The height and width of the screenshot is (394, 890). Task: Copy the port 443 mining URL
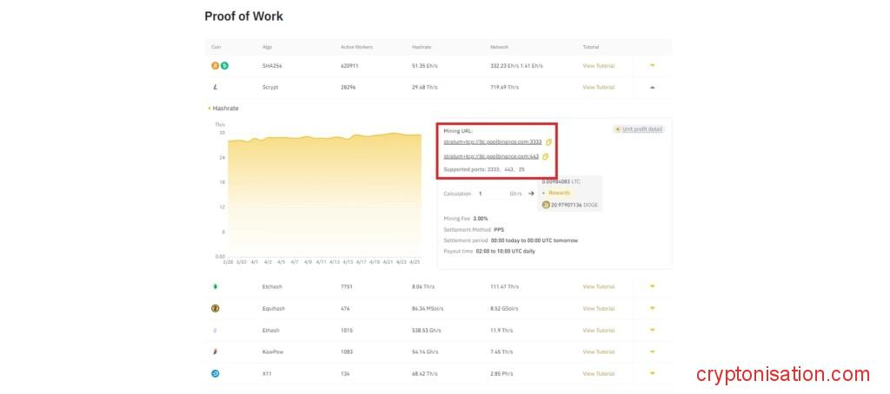545,156
